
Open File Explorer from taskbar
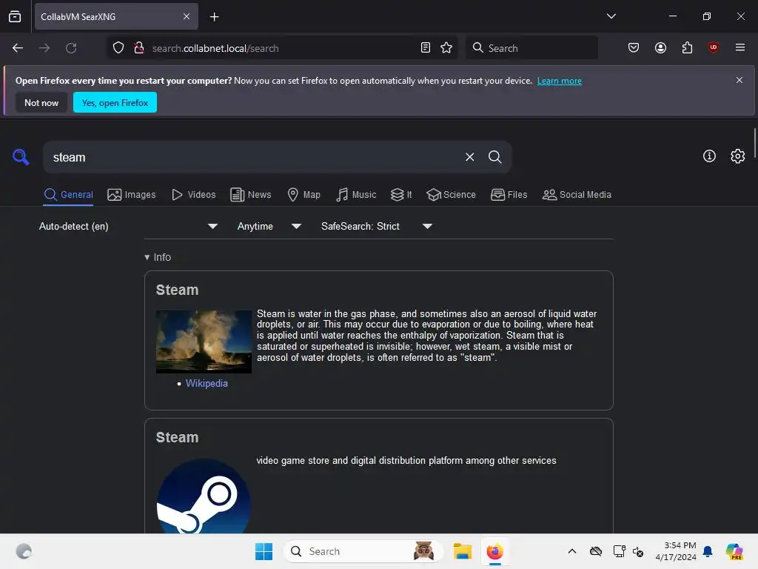tap(462, 551)
